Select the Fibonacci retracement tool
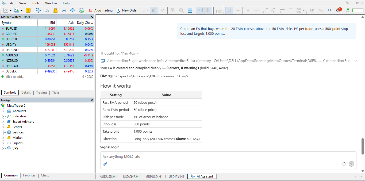Viewport: 365px width, 181px height. click(x=282, y=10)
